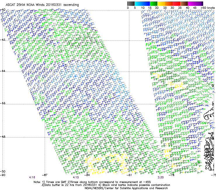This screenshot has height=190, width=216.
Task: Click the '15' label under the color bar
Action: pos(150,8)
